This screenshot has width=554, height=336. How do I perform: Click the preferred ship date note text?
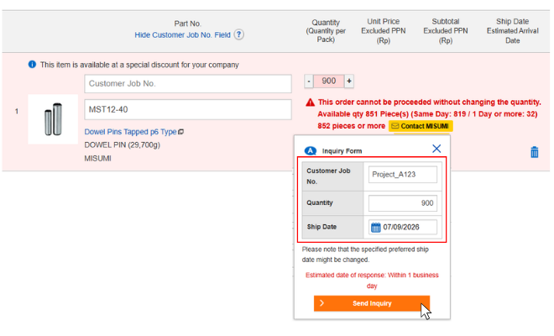(x=365, y=255)
